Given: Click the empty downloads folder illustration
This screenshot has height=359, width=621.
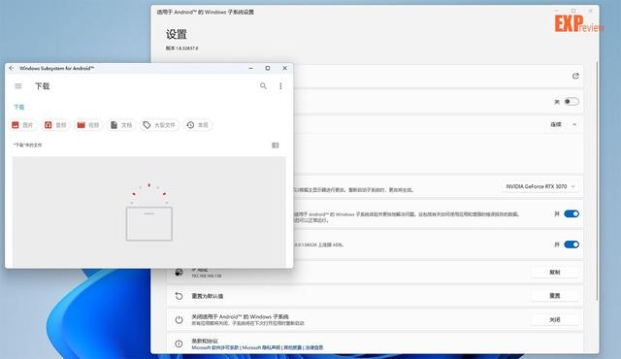Looking at the screenshot, I should pos(148,212).
